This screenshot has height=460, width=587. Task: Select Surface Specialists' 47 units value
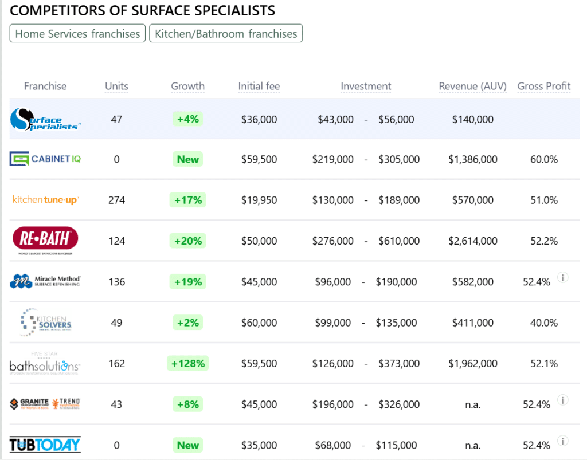[x=116, y=119]
